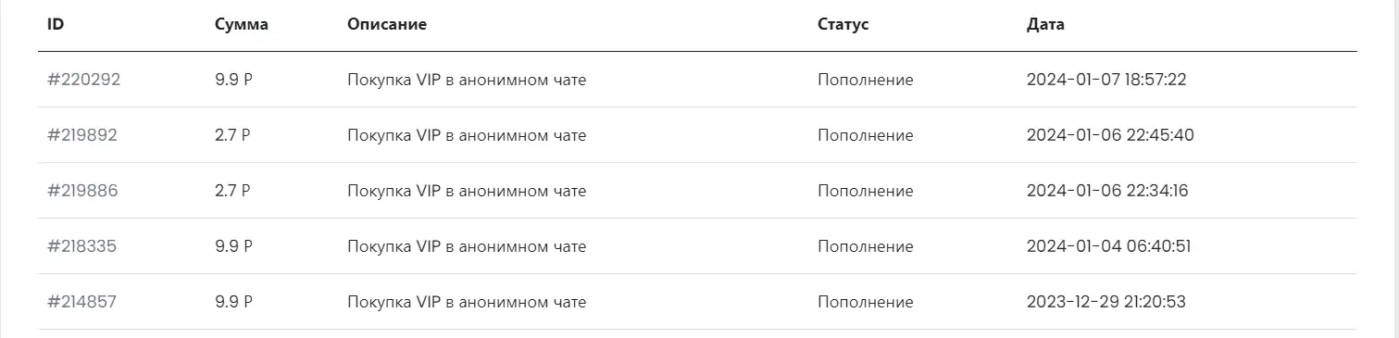Click the date 2024-01-07 18:57:22

tap(1106, 80)
